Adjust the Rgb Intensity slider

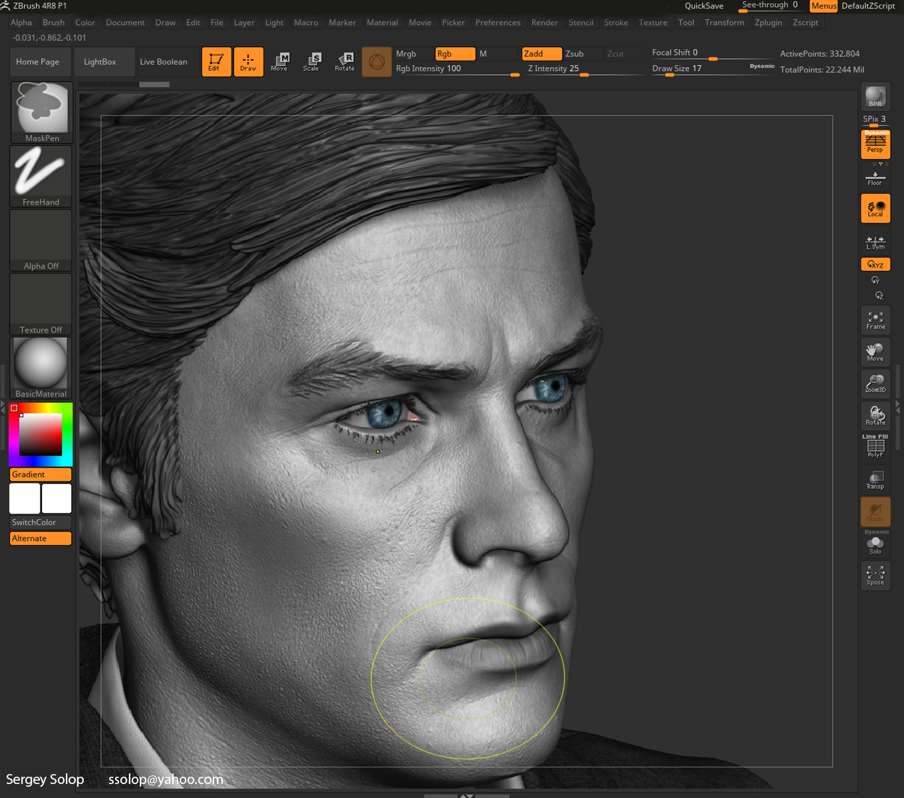click(x=456, y=69)
